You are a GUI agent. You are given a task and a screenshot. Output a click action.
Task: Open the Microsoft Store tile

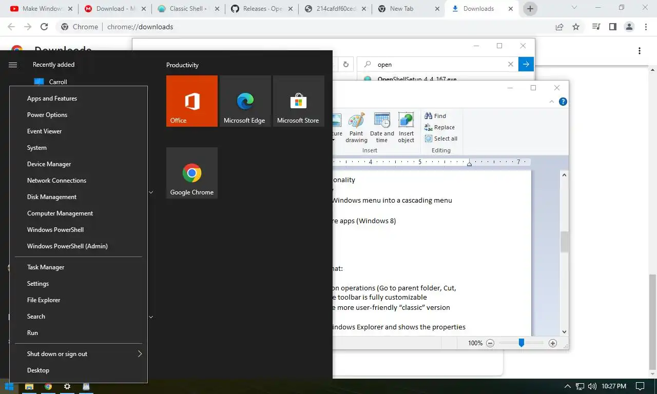click(299, 101)
